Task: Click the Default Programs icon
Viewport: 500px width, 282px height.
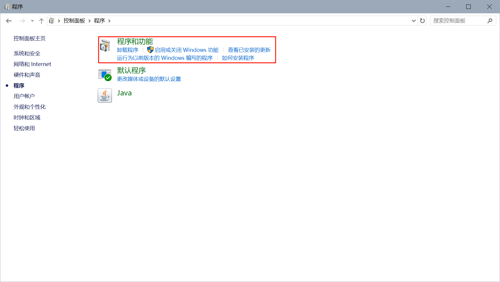Action: coord(105,75)
